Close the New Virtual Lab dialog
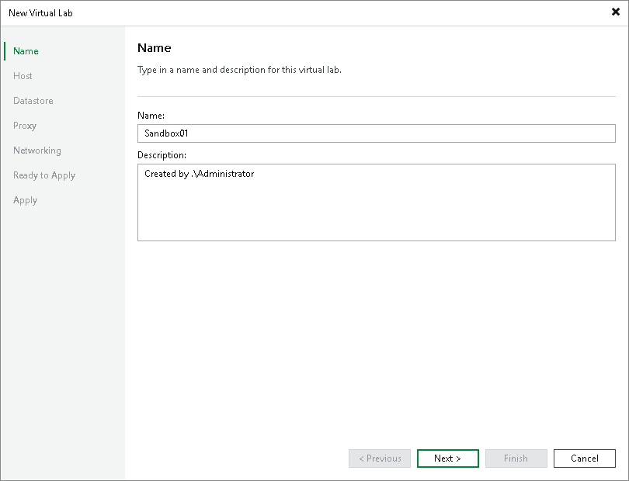 click(x=615, y=12)
